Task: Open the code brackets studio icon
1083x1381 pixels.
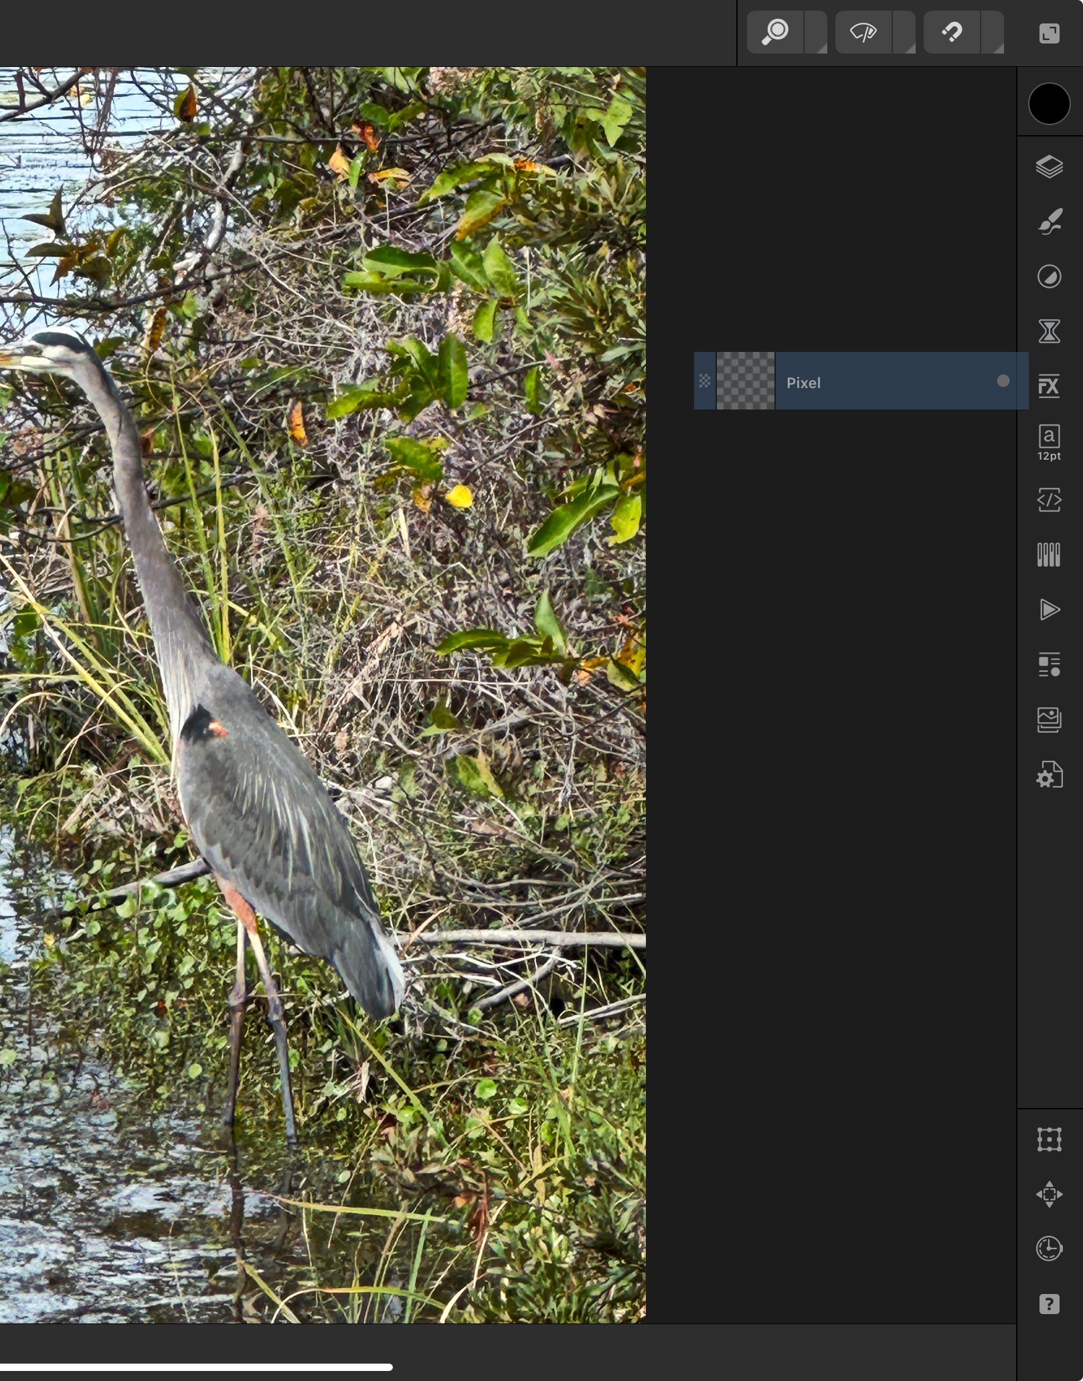Action: [x=1049, y=500]
